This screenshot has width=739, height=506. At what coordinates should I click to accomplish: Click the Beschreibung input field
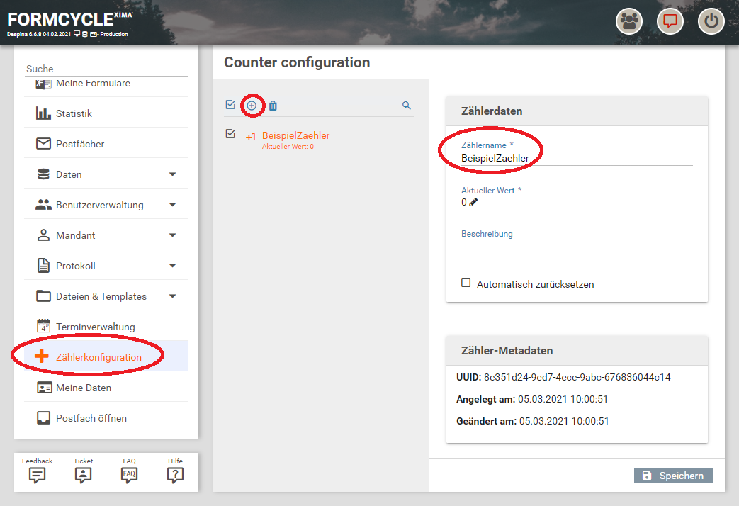coord(576,246)
